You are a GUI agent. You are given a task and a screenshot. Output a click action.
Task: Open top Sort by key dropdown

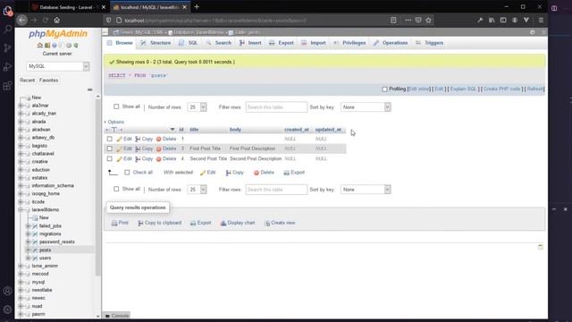[366, 107]
